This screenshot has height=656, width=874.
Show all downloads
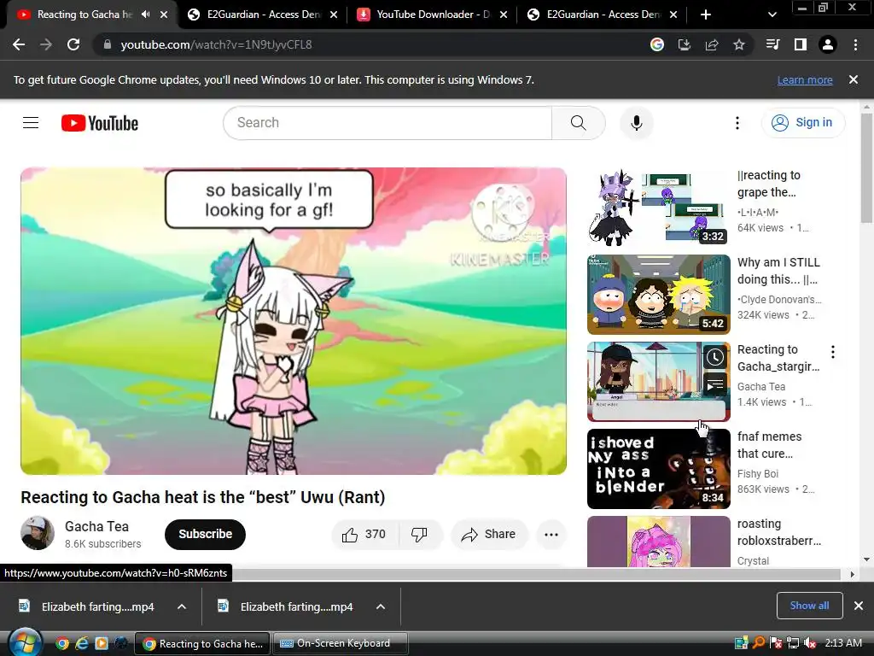809,606
